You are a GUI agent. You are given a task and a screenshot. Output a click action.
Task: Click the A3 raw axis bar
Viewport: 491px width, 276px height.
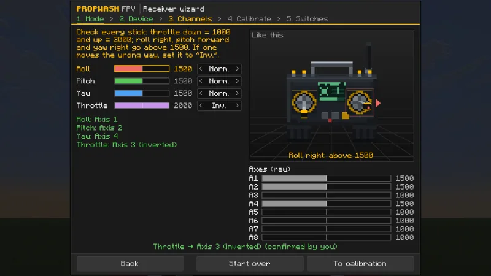tap(327, 195)
